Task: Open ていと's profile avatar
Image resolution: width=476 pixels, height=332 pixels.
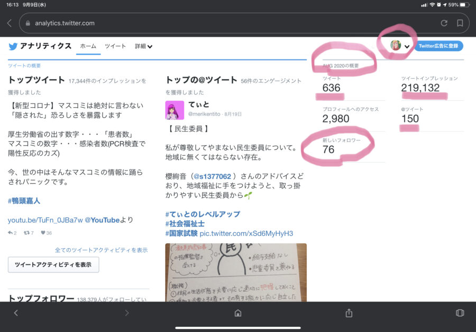Action: pos(175,111)
